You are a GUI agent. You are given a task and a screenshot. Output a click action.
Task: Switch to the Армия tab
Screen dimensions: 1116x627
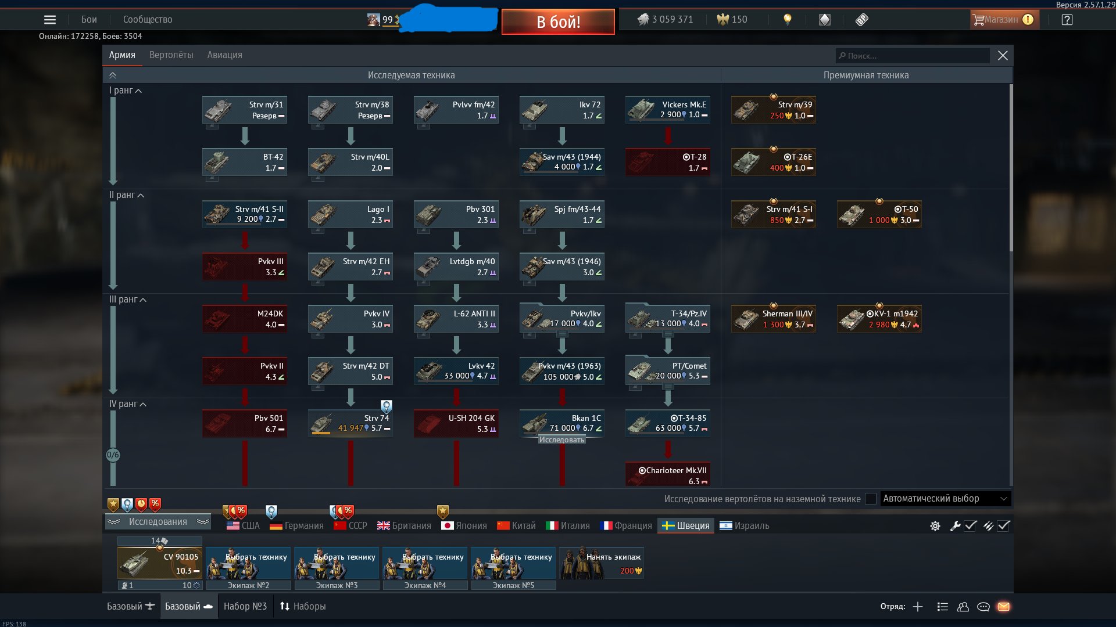click(122, 55)
